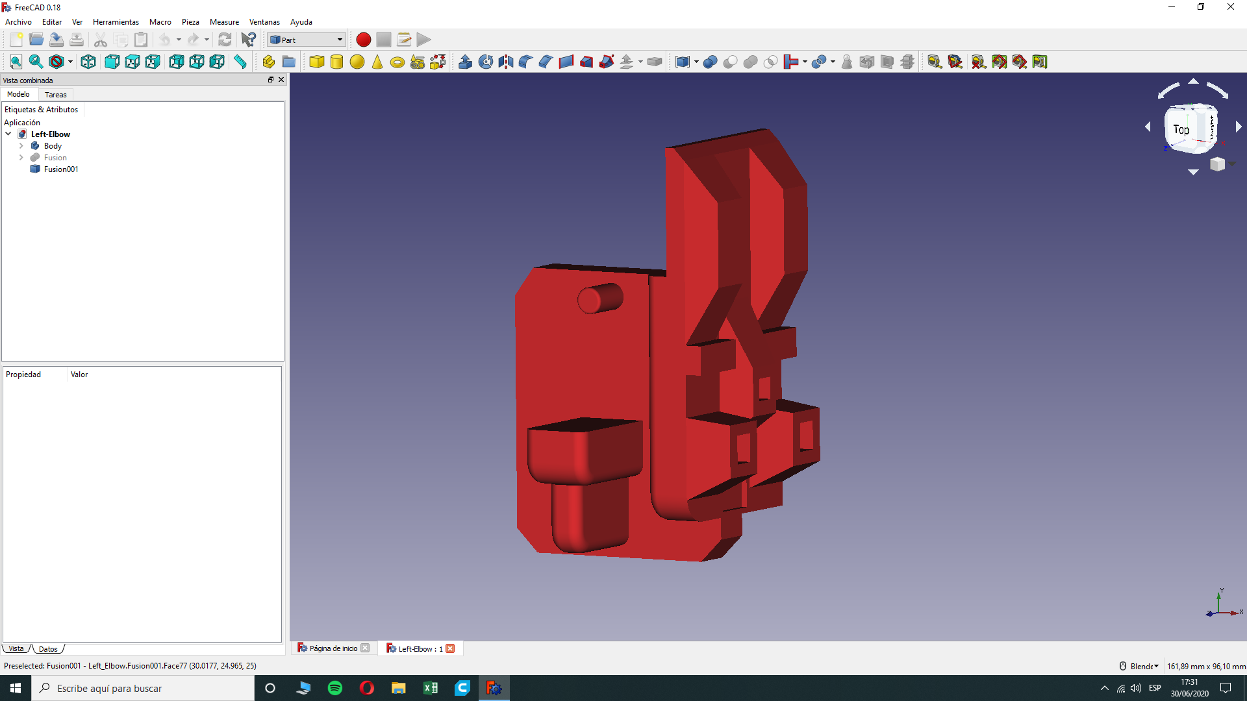
Task: Set isometric view from toolbar
Action: coord(88,62)
